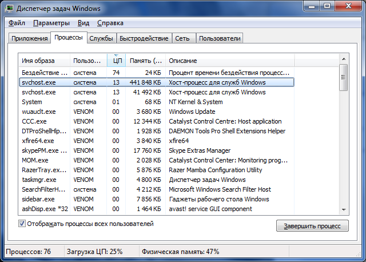Screen dimensions: 366x262
Task: Select the Процессы tab
Action: click(x=69, y=37)
